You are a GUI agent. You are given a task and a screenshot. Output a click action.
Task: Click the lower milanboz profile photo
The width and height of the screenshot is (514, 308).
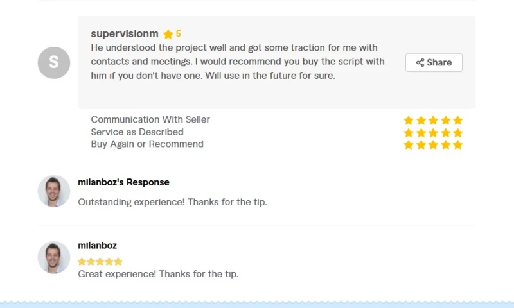click(54, 257)
